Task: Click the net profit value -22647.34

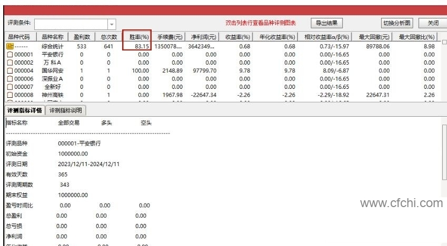Action: point(204,95)
